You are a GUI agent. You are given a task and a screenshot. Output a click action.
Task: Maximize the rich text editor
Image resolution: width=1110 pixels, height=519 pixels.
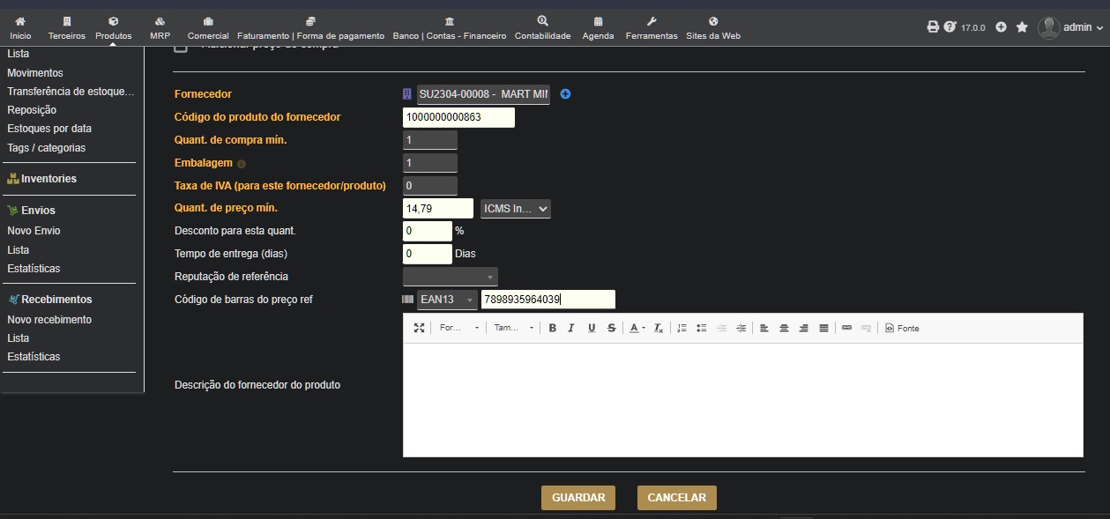(420, 328)
